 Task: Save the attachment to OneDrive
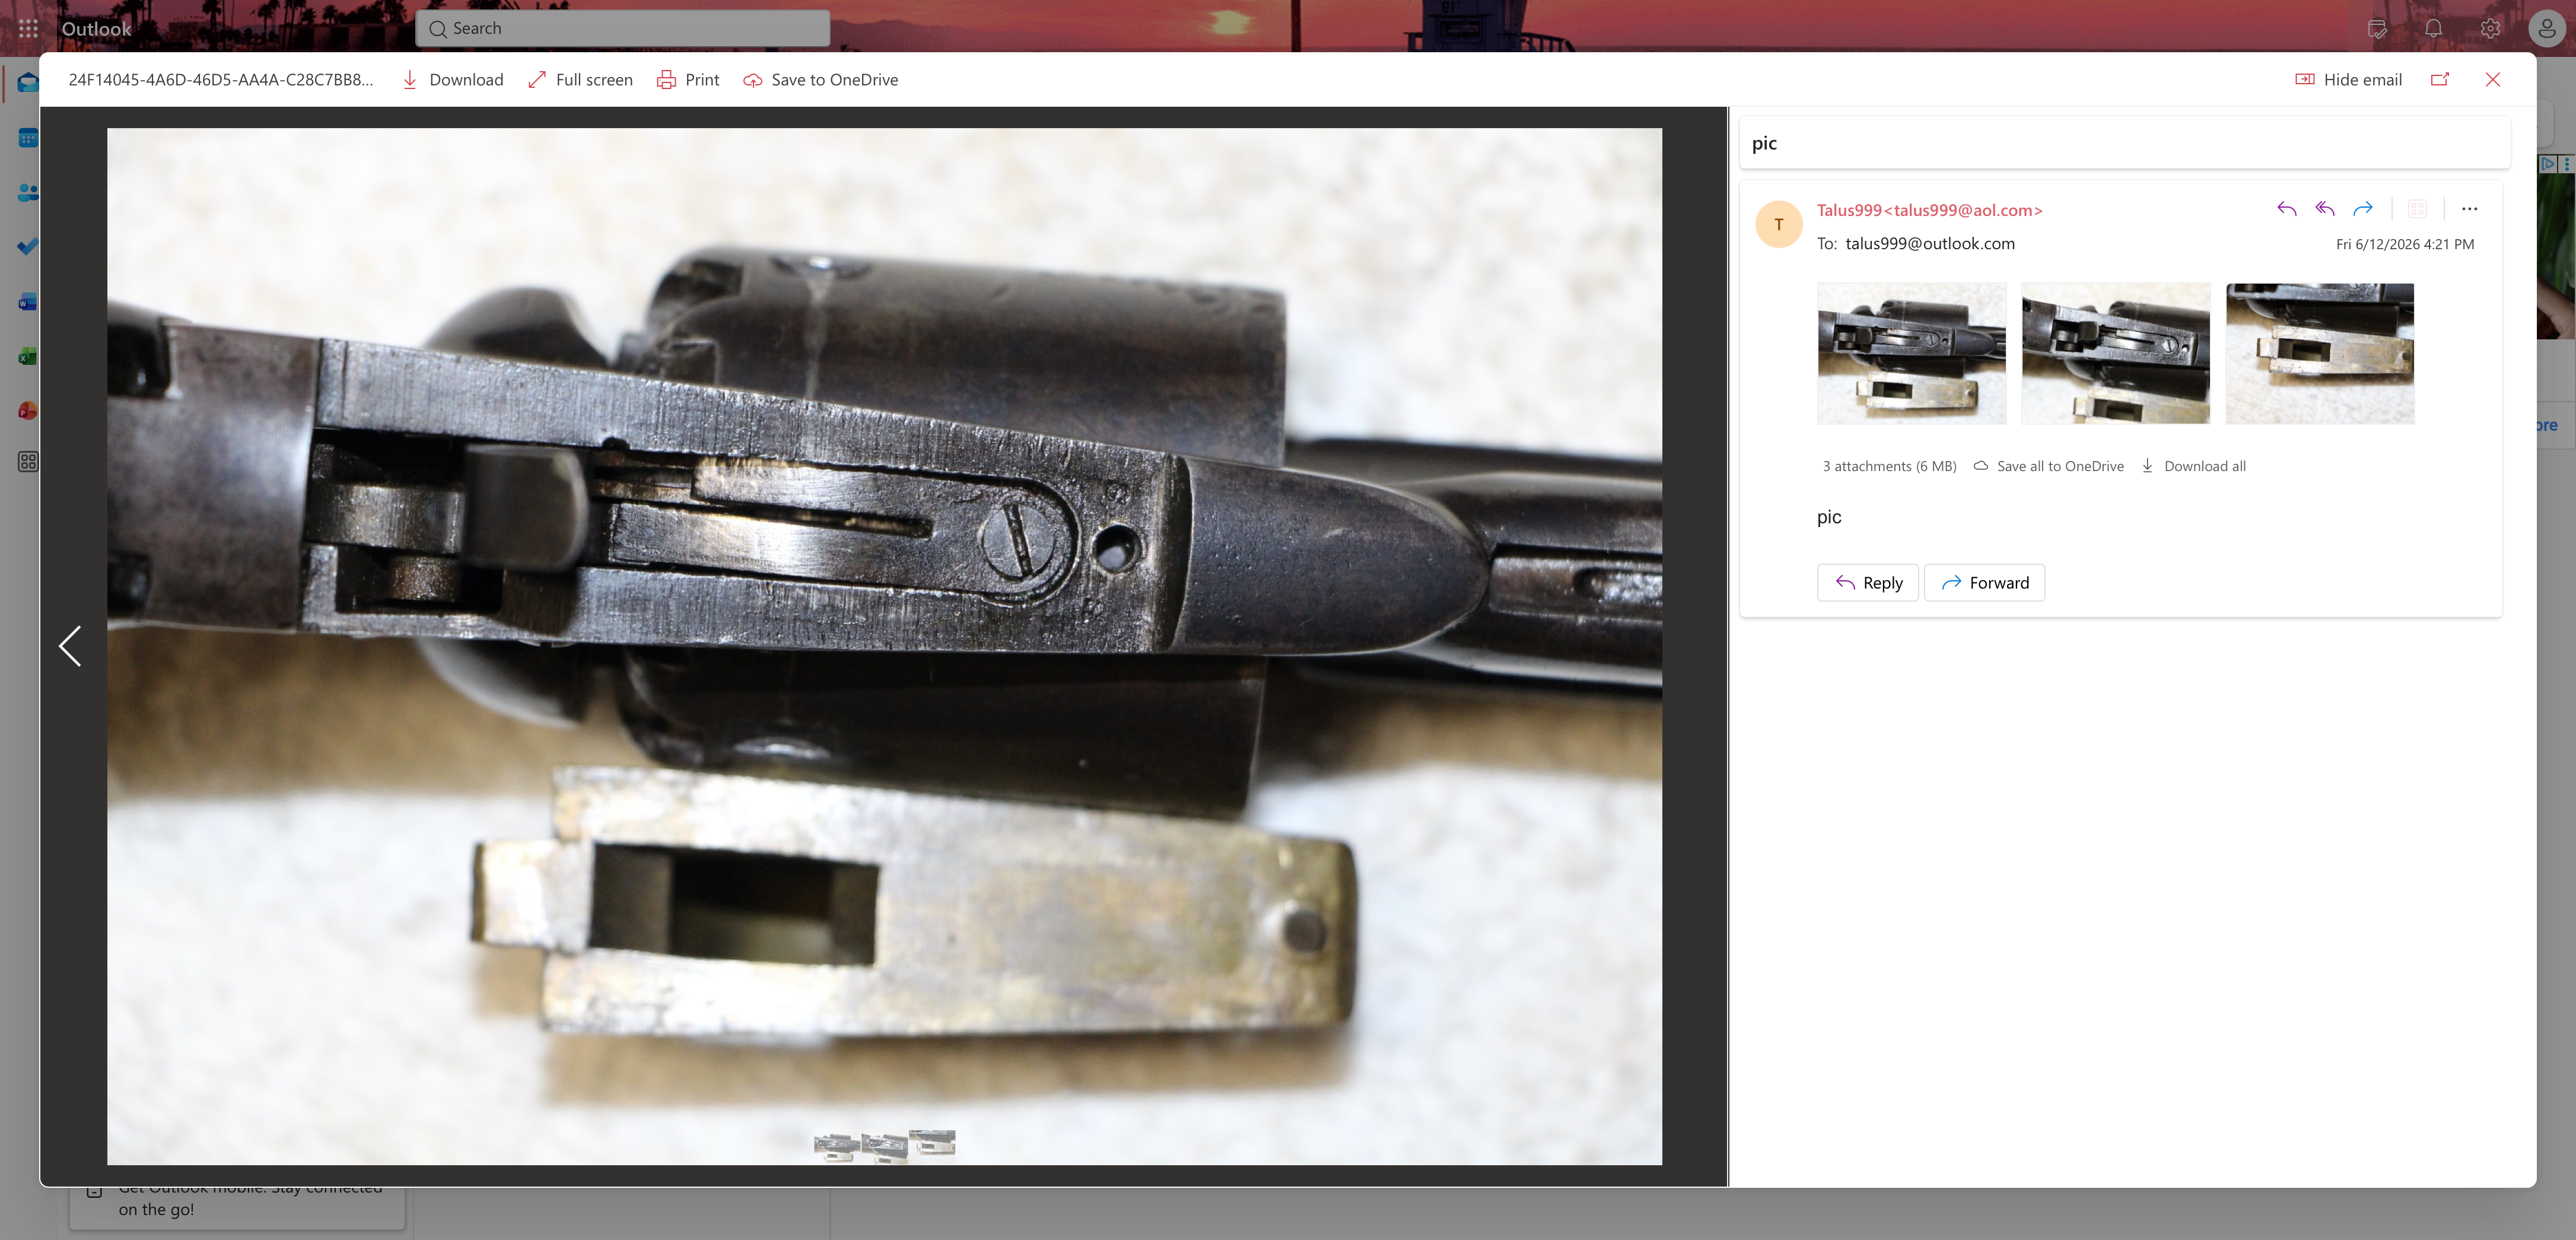820,80
